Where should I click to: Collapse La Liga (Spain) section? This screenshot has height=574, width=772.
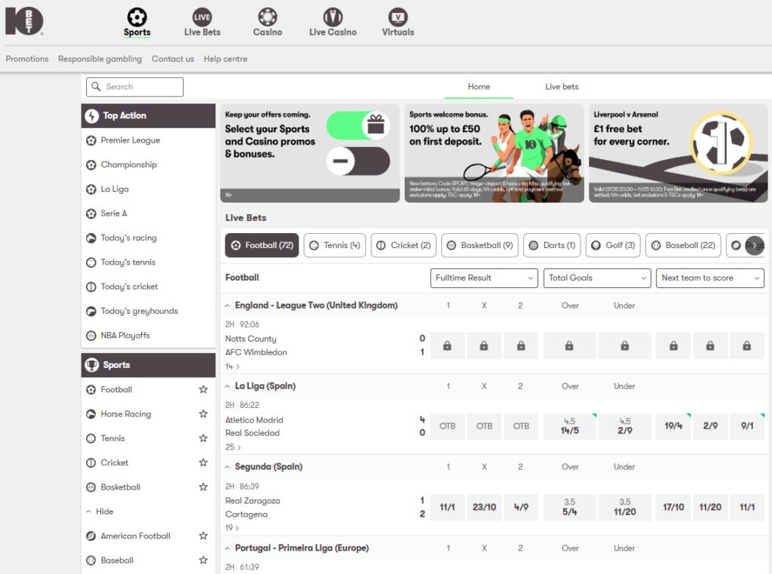228,387
